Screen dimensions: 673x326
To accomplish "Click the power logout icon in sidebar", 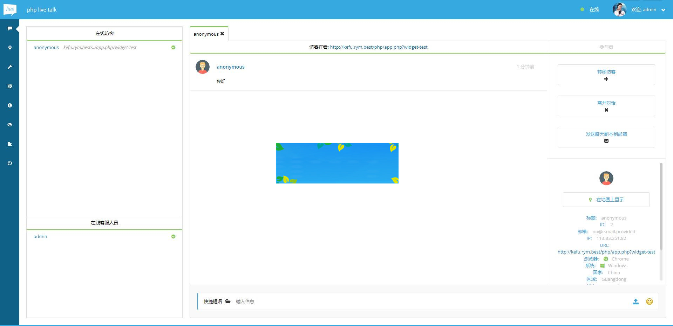I will (10, 163).
